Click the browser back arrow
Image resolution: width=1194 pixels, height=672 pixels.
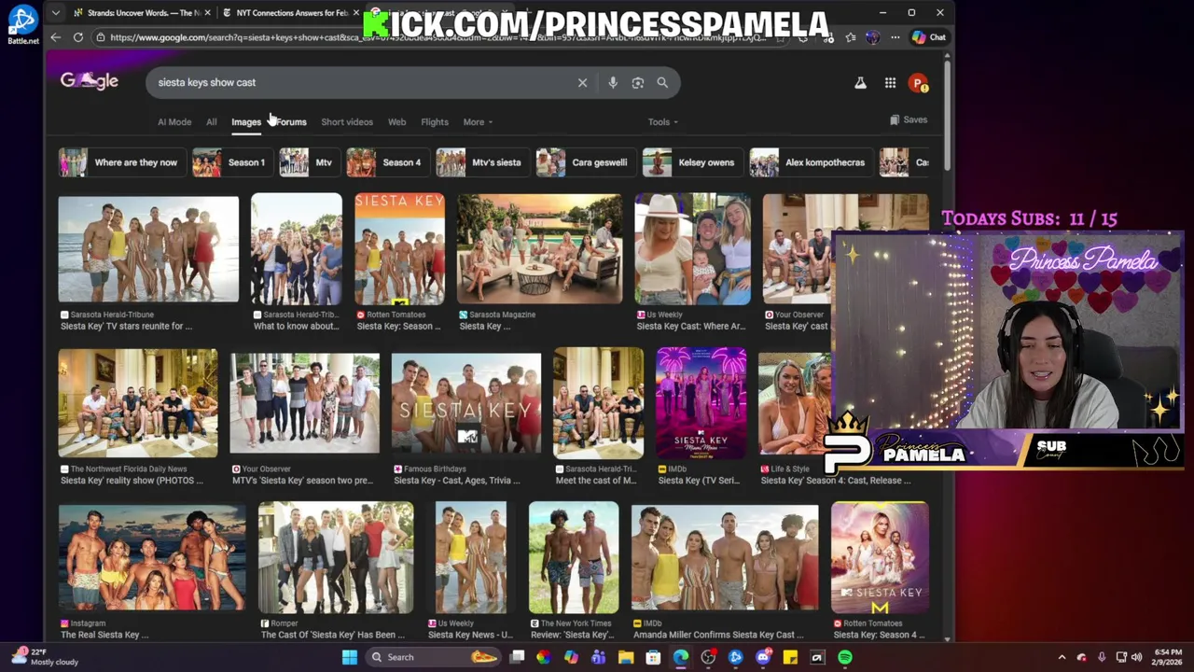(x=56, y=37)
